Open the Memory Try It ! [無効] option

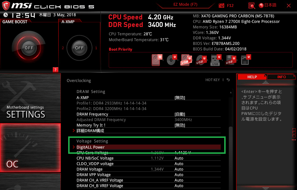click(180, 125)
